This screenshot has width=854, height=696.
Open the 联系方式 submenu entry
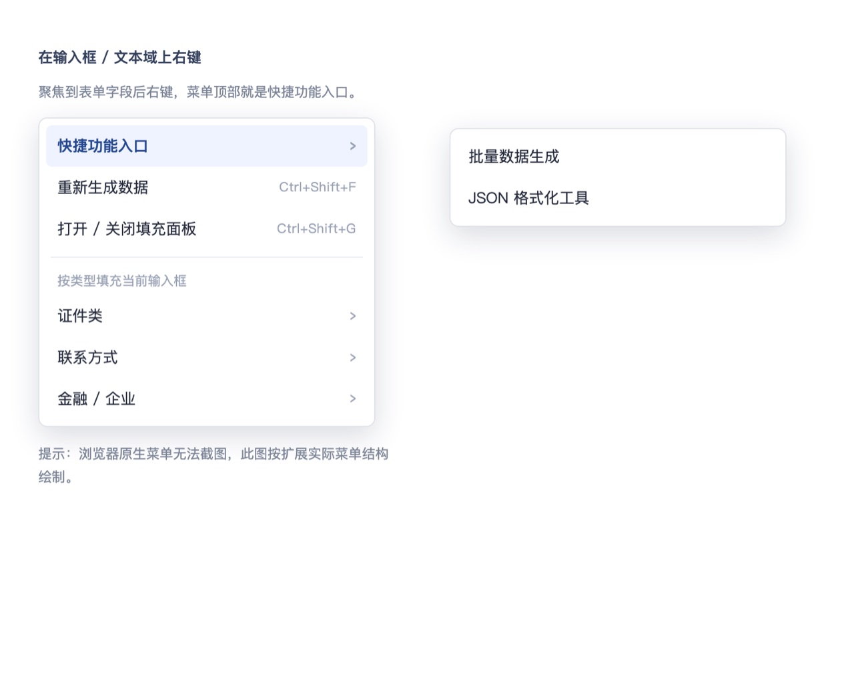pyautogui.click(x=206, y=357)
